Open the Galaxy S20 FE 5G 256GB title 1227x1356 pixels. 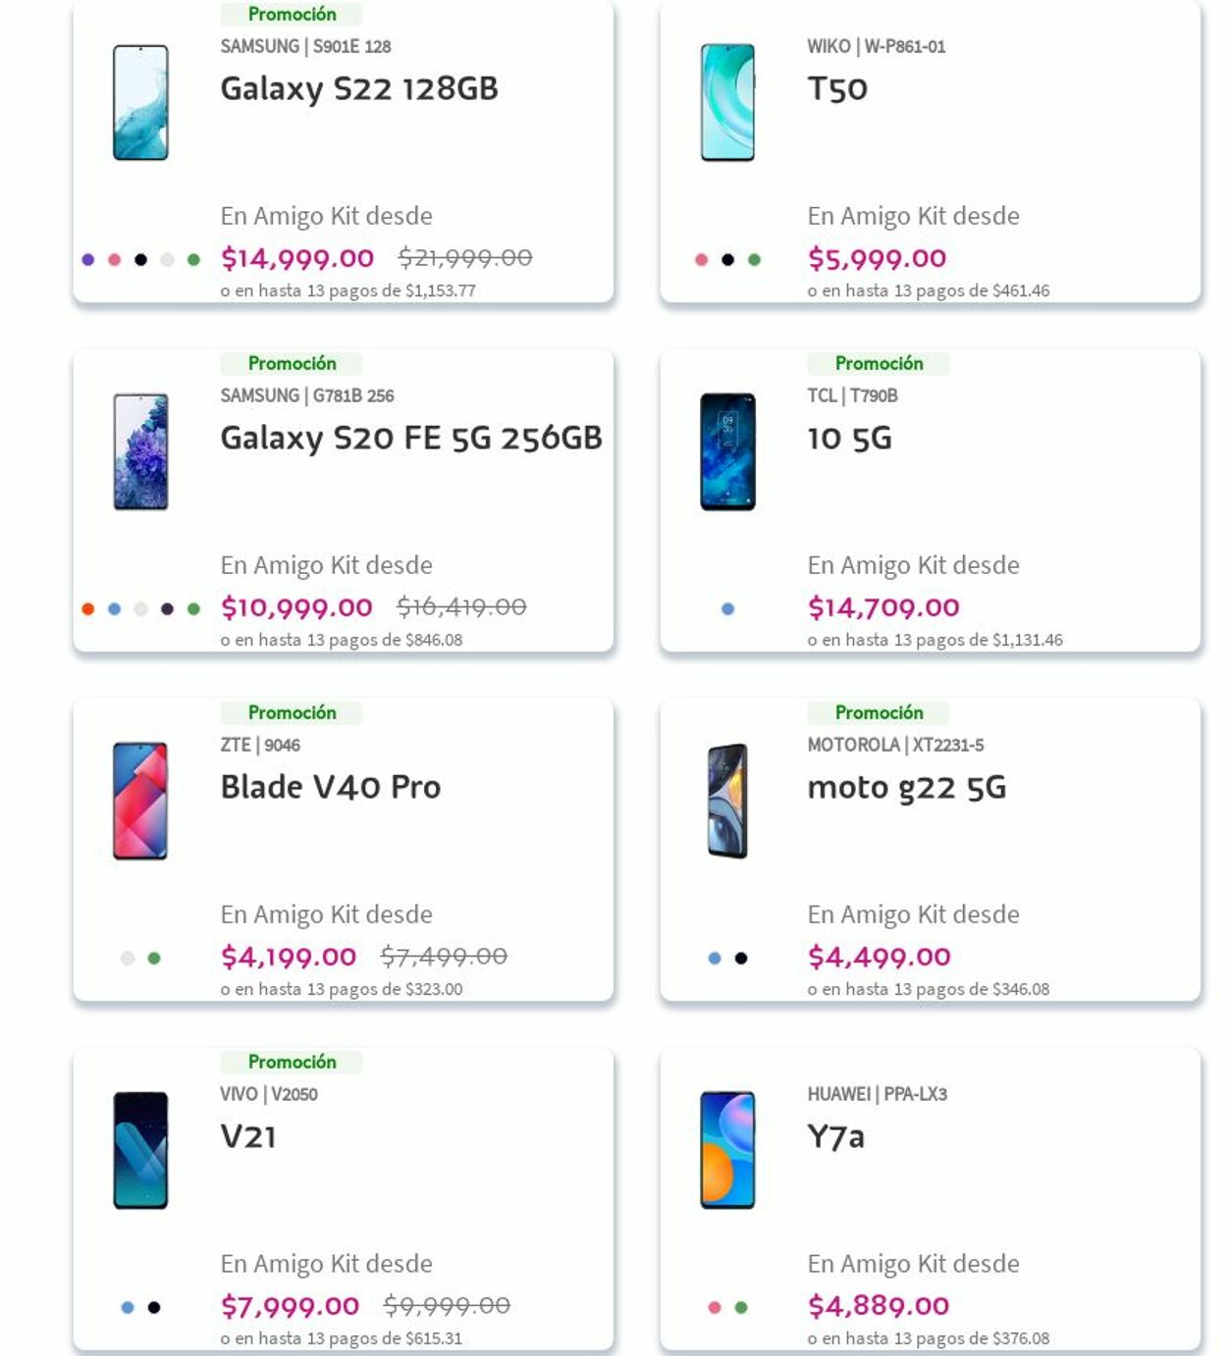pos(411,438)
